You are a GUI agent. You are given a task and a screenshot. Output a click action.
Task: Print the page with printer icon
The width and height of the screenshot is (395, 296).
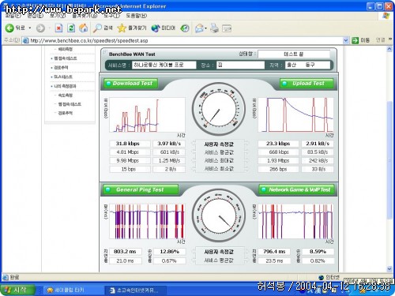click(214, 28)
